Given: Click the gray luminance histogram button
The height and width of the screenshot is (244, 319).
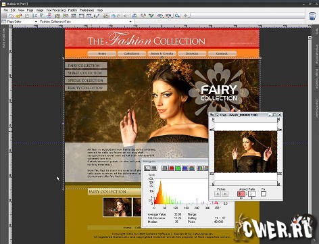Looking at the screenshot, I should point(165,168).
